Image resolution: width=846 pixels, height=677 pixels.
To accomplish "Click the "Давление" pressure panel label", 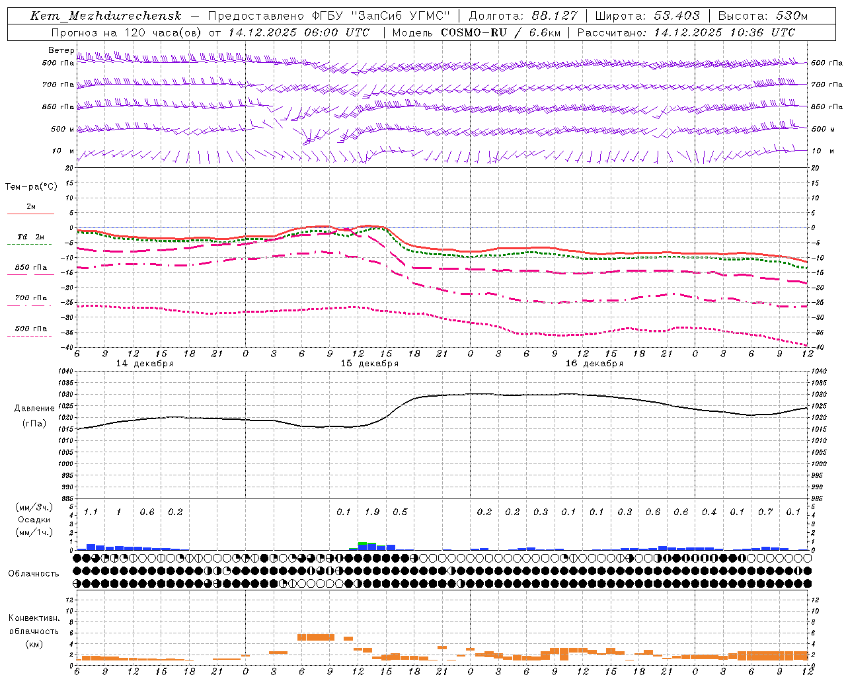I will coord(34,409).
